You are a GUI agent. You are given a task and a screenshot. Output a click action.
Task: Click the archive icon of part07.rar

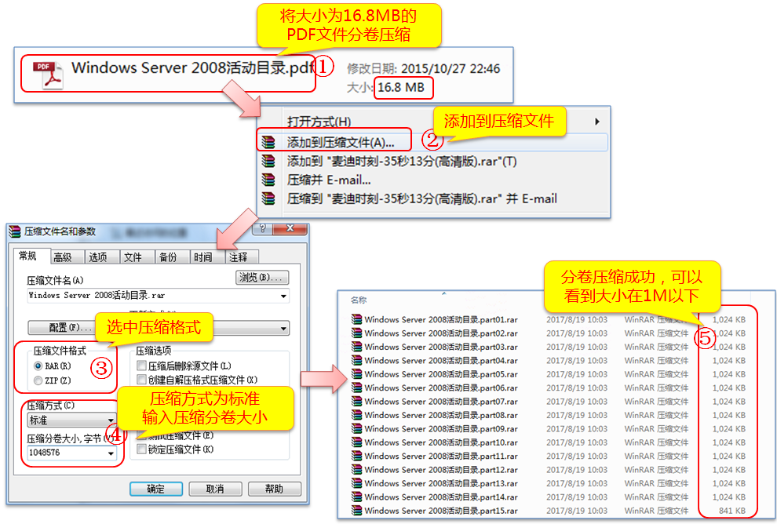[356, 401]
